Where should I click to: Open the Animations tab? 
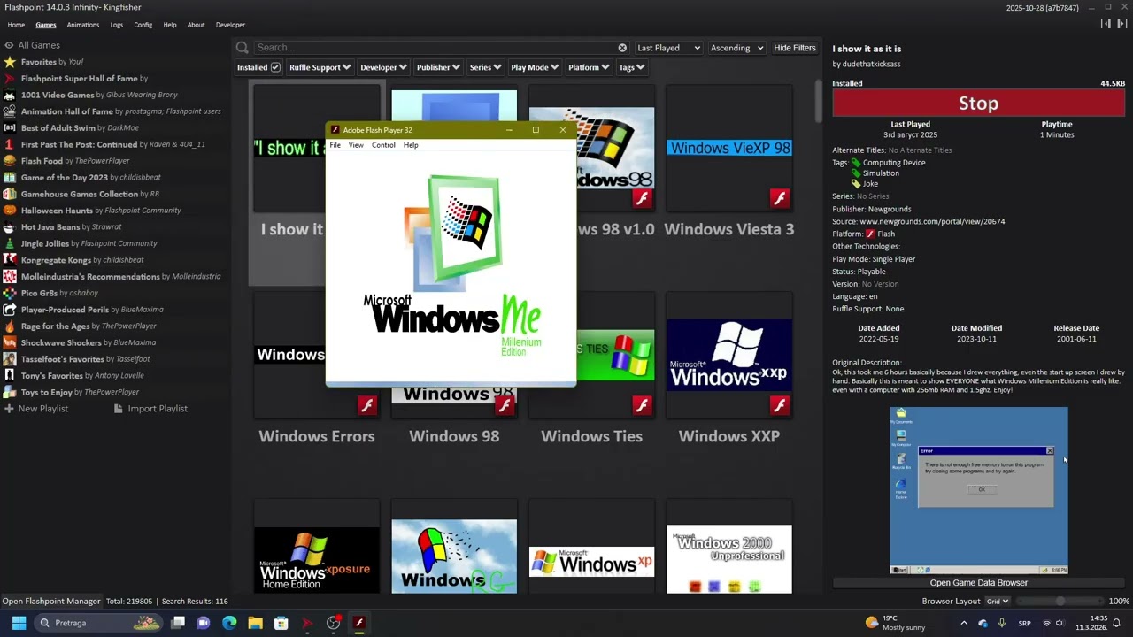83,25
